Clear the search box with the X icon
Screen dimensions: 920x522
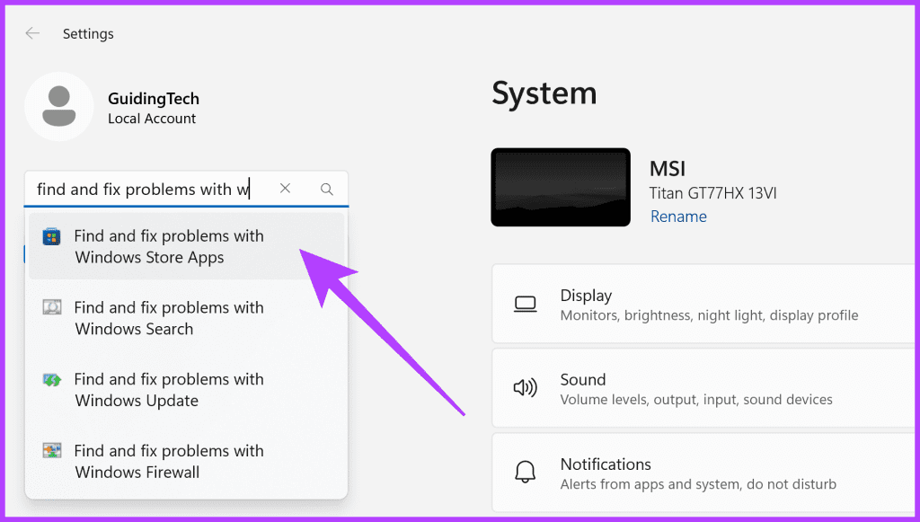coord(285,189)
